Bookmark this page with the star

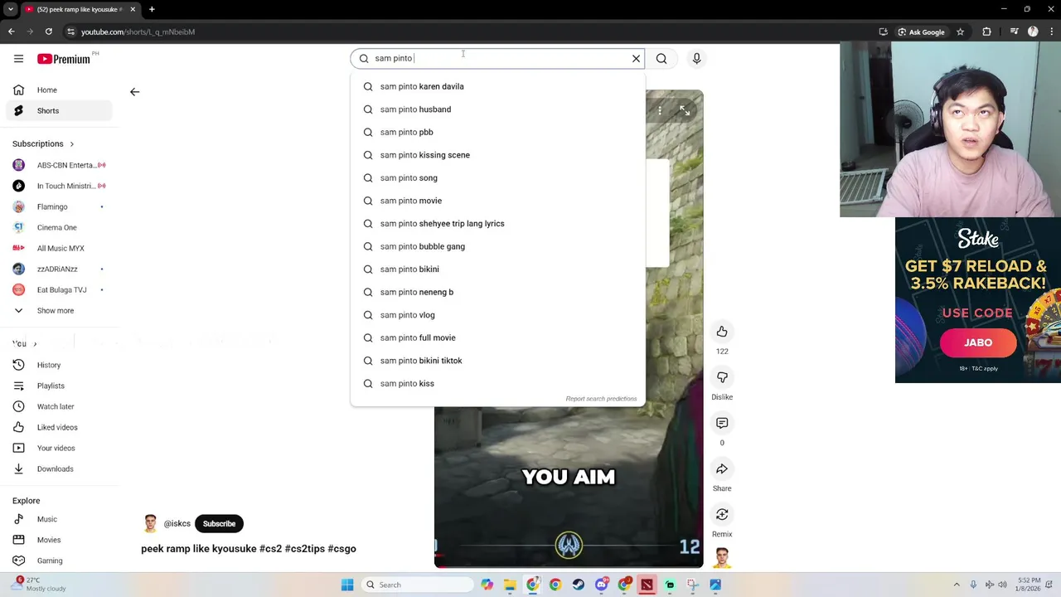pos(960,32)
